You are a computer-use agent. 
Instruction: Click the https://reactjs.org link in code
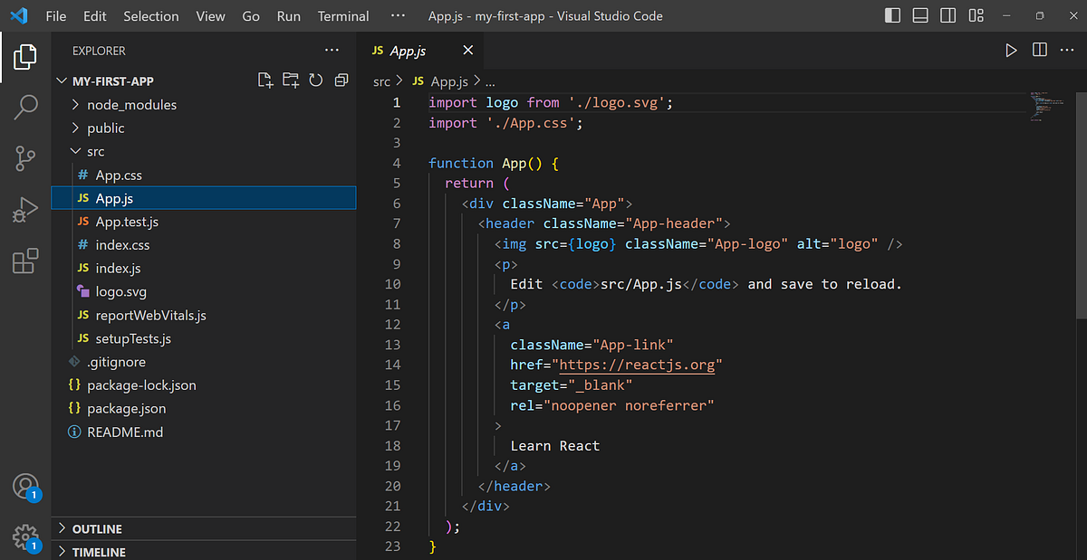(x=637, y=365)
